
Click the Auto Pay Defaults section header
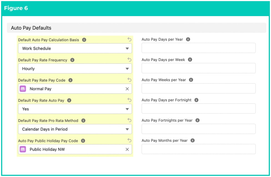click(137, 28)
